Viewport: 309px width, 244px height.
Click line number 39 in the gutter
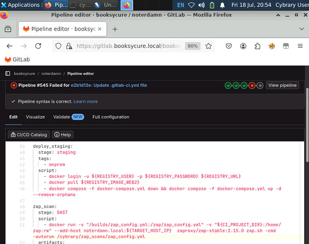click(22, 146)
